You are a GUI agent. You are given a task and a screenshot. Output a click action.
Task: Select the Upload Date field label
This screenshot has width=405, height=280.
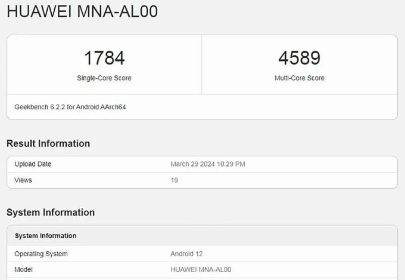(x=33, y=164)
